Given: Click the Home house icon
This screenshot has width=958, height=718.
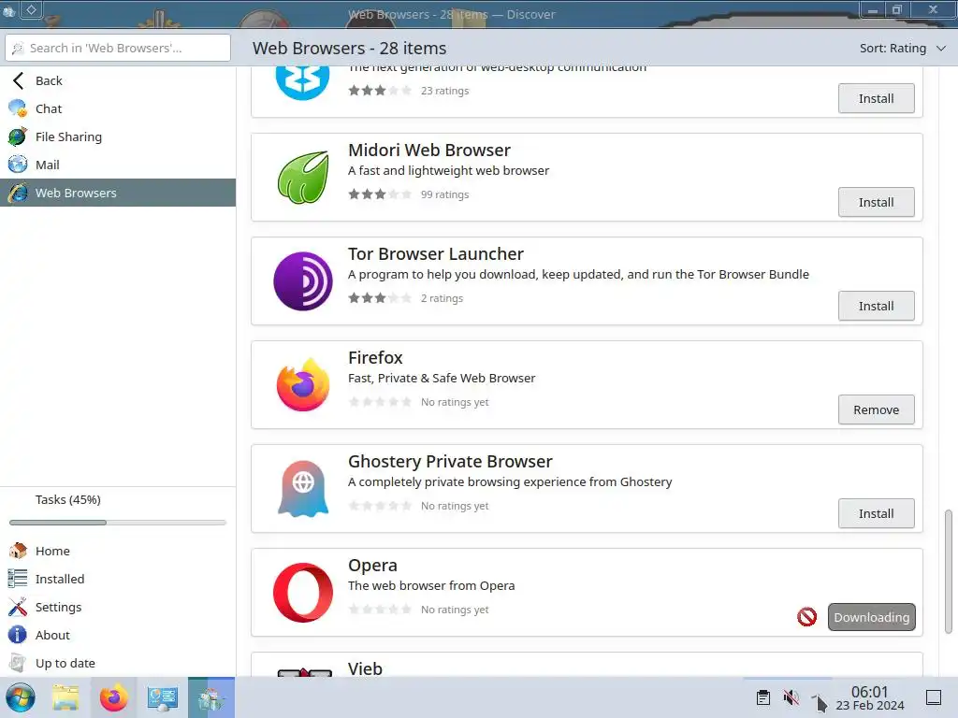Looking at the screenshot, I should click(18, 551).
